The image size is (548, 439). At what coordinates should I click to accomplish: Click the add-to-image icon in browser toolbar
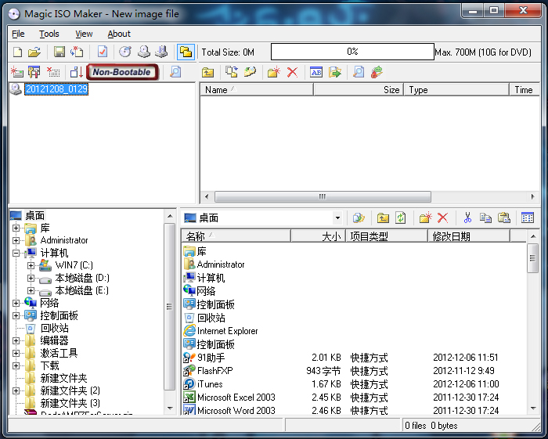tap(359, 218)
